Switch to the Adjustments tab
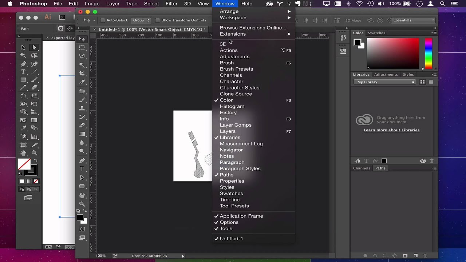This screenshot has height=262, width=466. (x=386, y=75)
